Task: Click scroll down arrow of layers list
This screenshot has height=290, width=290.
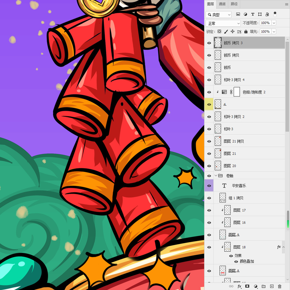Action: [287, 279]
